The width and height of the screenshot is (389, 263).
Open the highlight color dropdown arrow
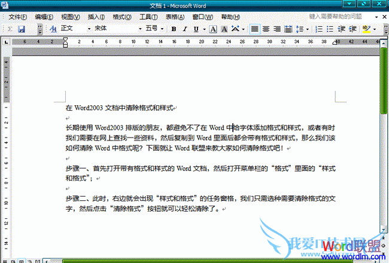(x=375, y=29)
